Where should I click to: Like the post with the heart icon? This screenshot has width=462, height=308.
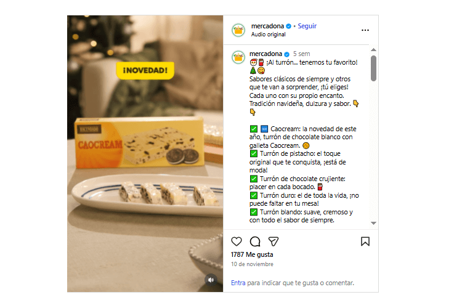(237, 241)
